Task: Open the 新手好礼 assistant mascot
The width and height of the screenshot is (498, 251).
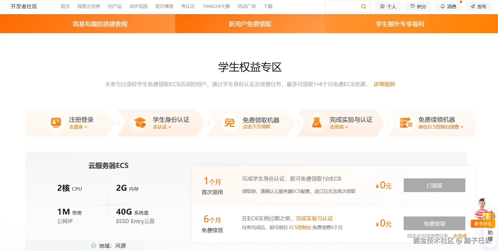Action: (483, 213)
